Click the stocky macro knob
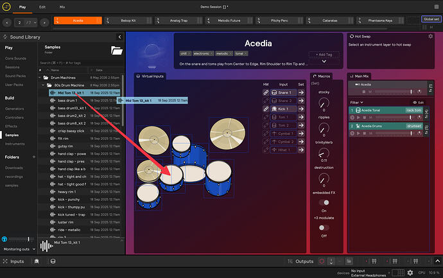 tap(324, 103)
